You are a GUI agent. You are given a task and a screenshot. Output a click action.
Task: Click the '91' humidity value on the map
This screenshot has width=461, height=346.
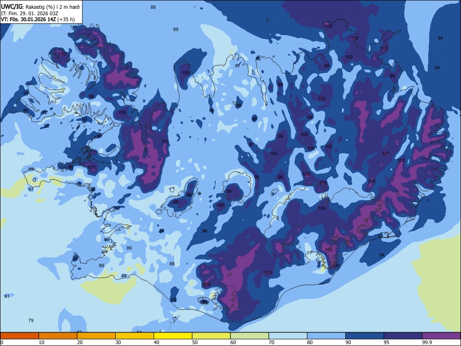click(x=237, y=66)
